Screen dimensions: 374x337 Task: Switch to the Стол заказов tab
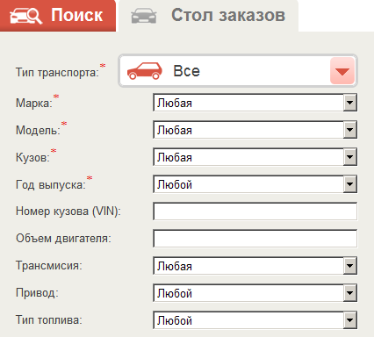click(x=208, y=16)
